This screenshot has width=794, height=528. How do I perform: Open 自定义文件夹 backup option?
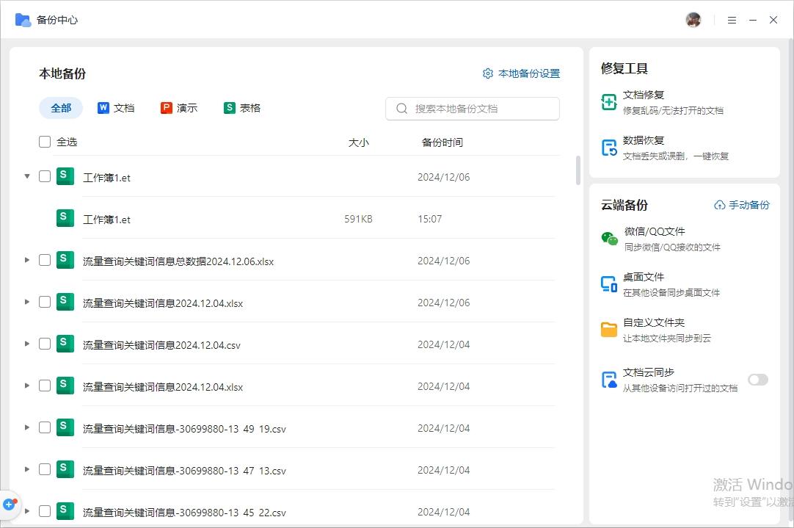click(x=656, y=330)
